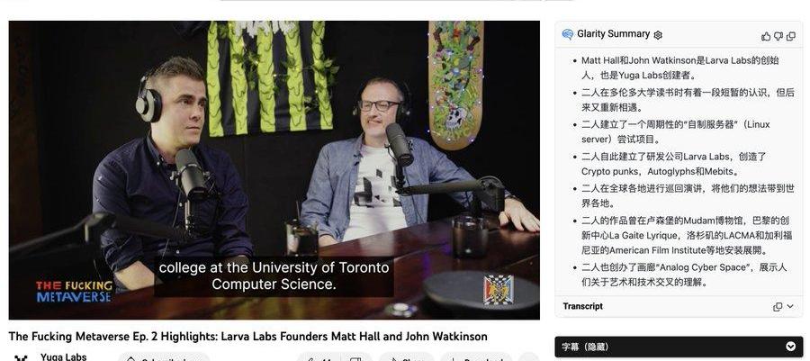
Task: Expand the Transcript section chevron
Action: [790, 307]
